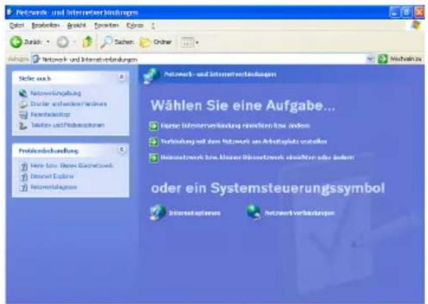Viewport: 428px width, 304px height.
Task: Open the Suchen search tool
Action: pos(117,42)
